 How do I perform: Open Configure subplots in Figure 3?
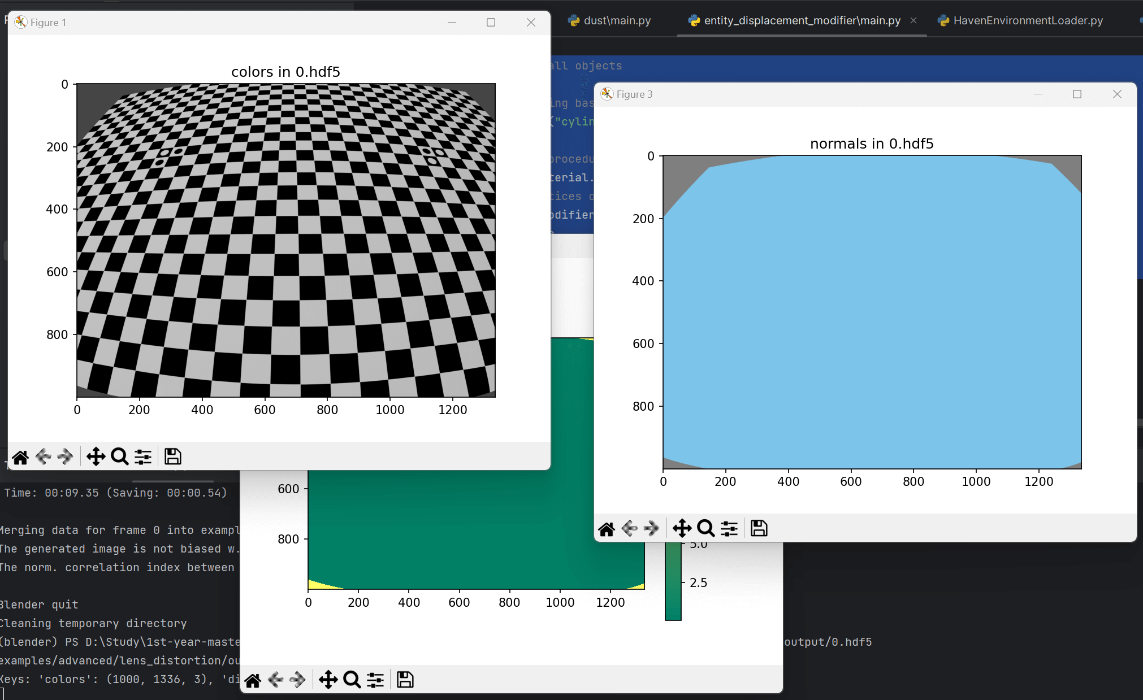(x=729, y=528)
